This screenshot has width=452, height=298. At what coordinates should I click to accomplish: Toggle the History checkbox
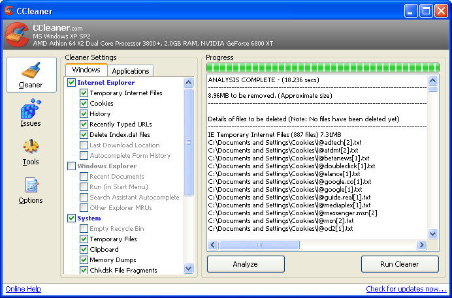84,113
